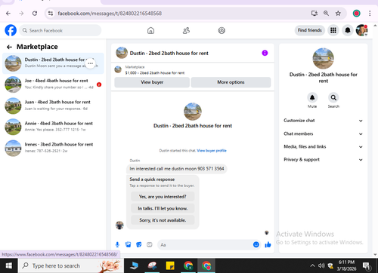Image resolution: width=378 pixels, height=273 pixels.
Task: Open Chrome three-dot menu
Action: point(370,14)
